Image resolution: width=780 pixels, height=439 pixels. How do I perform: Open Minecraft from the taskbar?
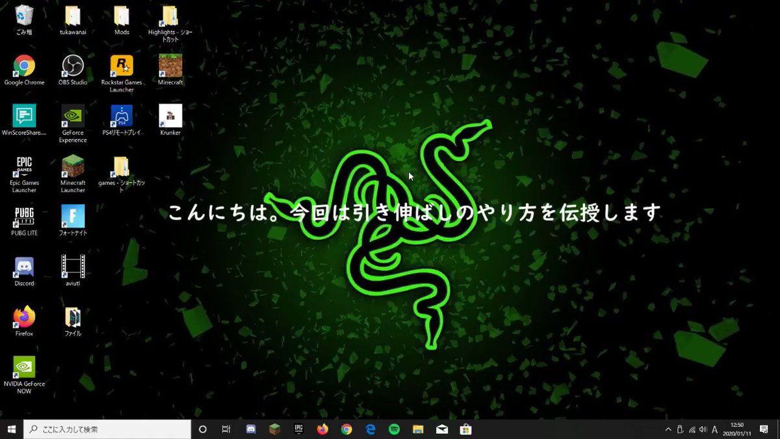tap(275, 429)
